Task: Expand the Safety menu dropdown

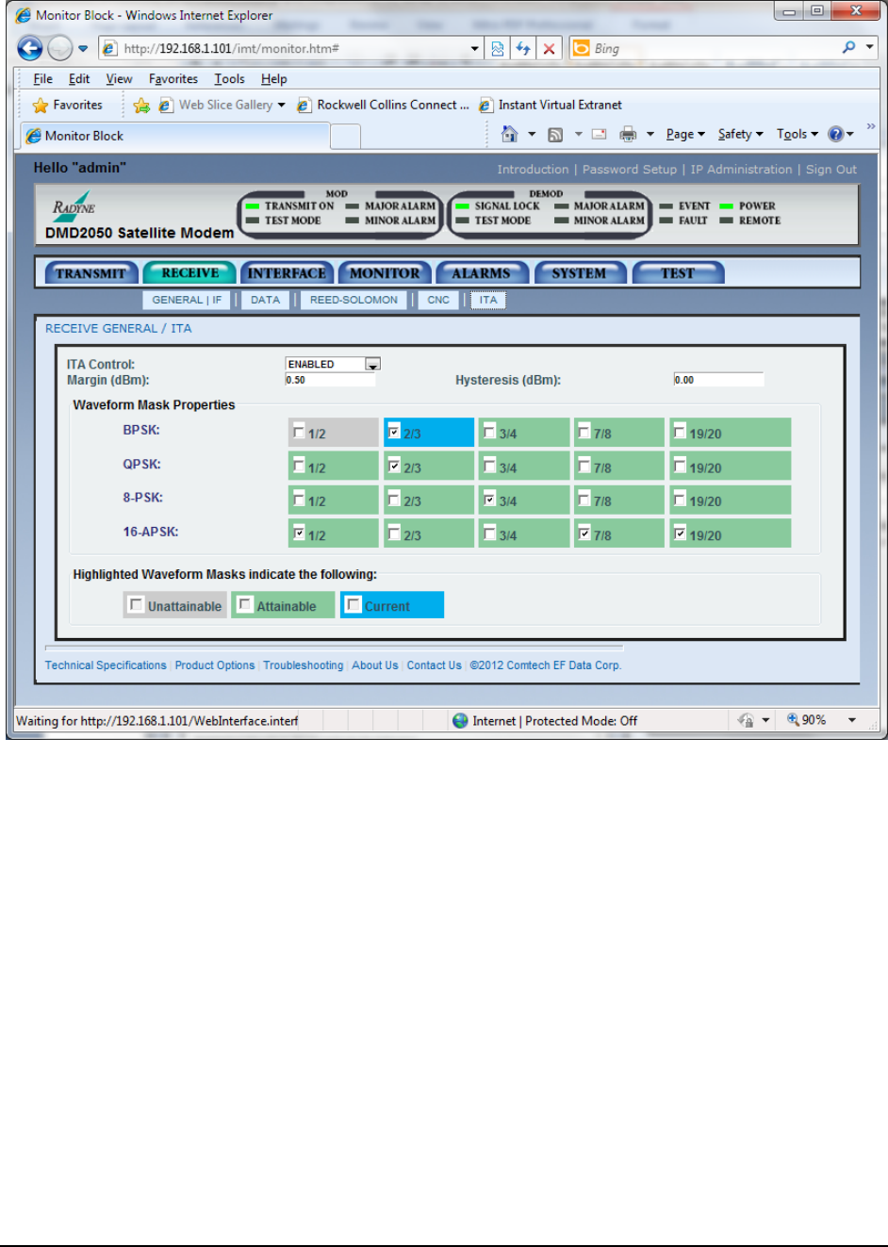Action: tap(740, 134)
